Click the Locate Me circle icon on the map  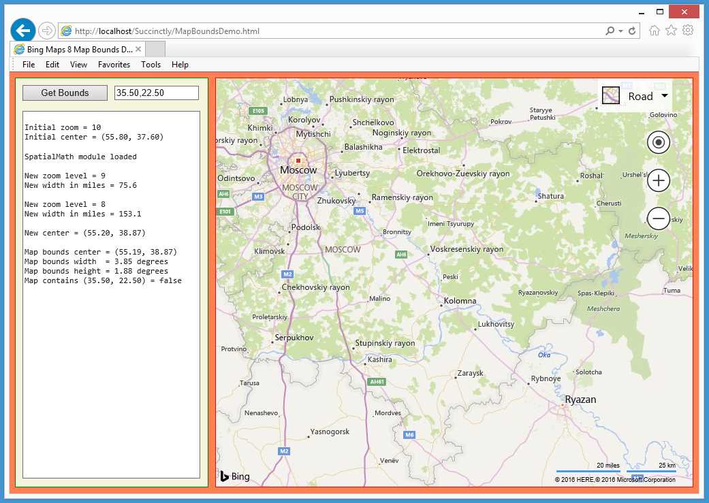tap(657, 143)
